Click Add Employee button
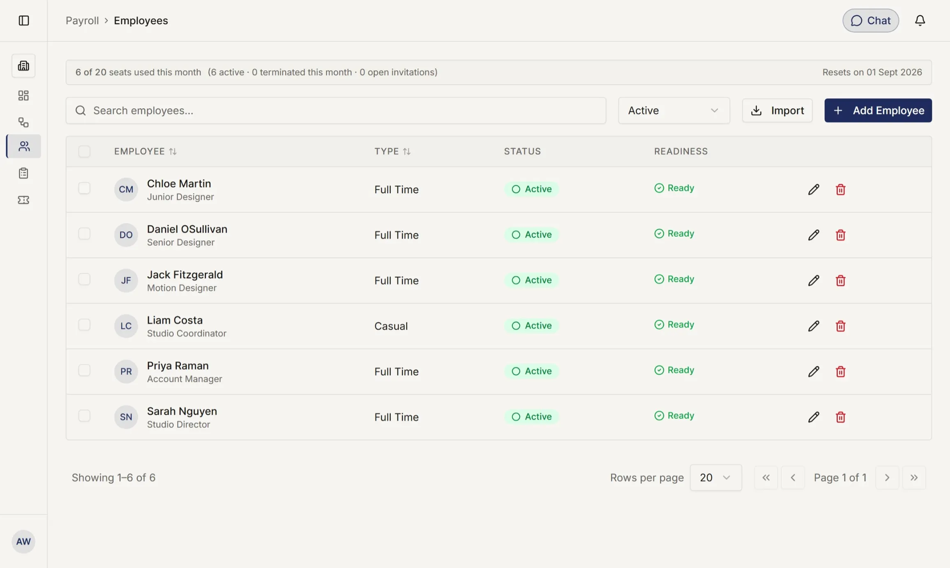This screenshot has height=568, width=950. pyautogui.click(x=878, y=111)
